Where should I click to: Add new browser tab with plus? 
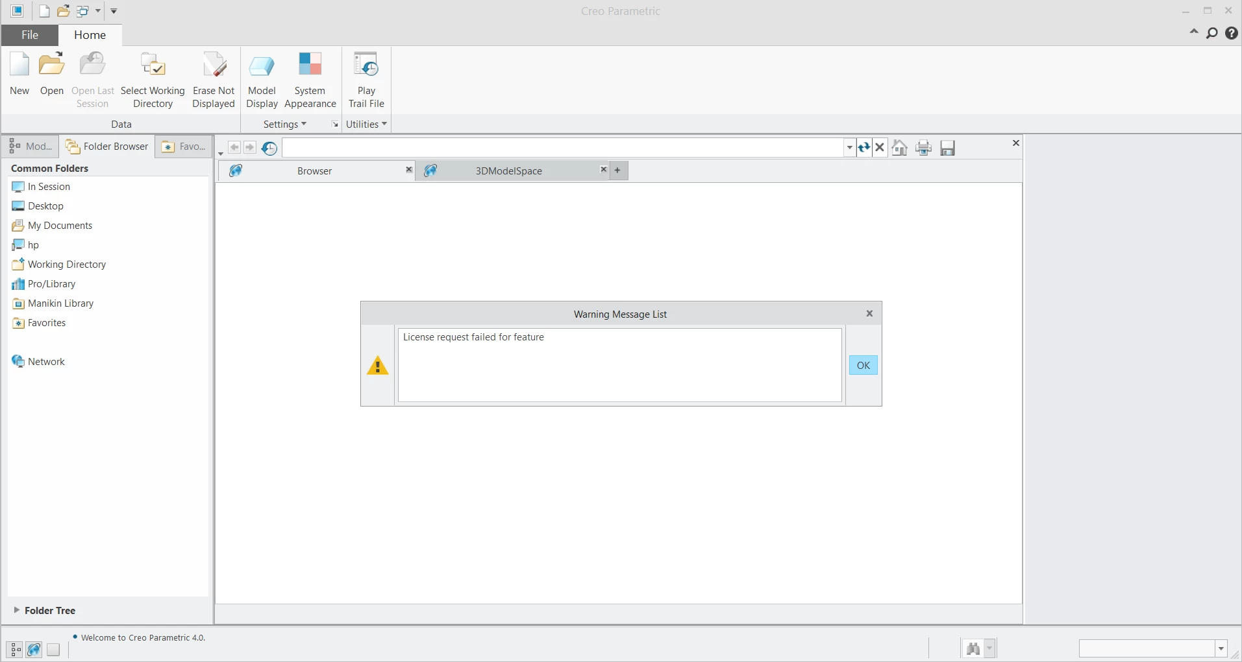[x=617, y=171]
